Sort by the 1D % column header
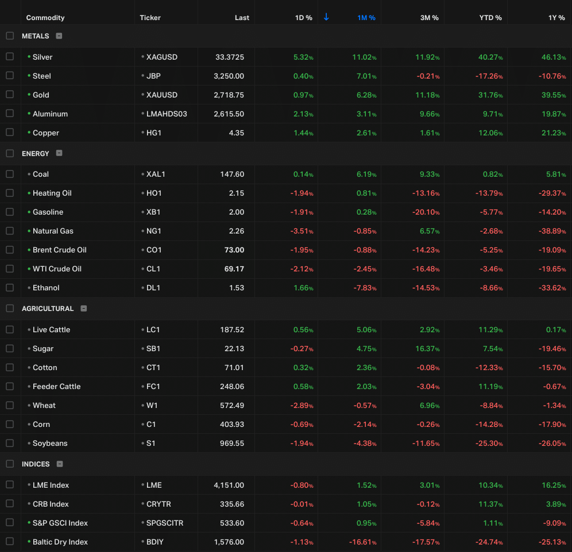 (303, 17)
